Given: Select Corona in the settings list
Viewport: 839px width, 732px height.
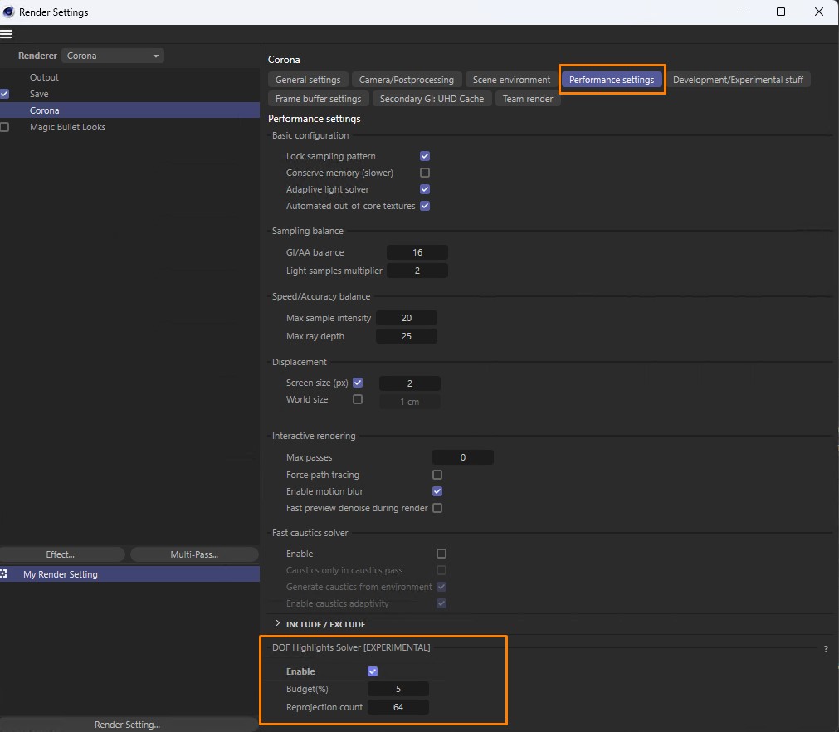Looking at the screenshot, I should tap(45, 110).
